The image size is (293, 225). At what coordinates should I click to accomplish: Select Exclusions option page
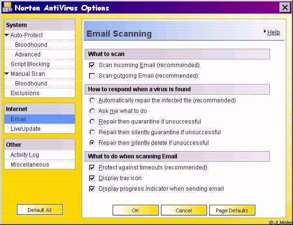(x=25, y=93)
